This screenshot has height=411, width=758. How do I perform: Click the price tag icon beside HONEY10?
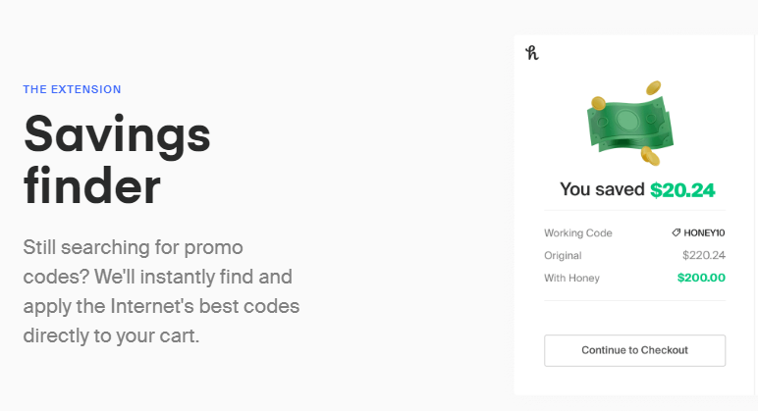[676, 232]
